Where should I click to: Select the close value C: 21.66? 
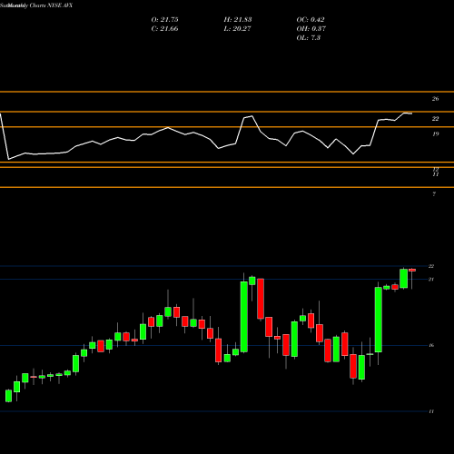(x=164, y=29)
